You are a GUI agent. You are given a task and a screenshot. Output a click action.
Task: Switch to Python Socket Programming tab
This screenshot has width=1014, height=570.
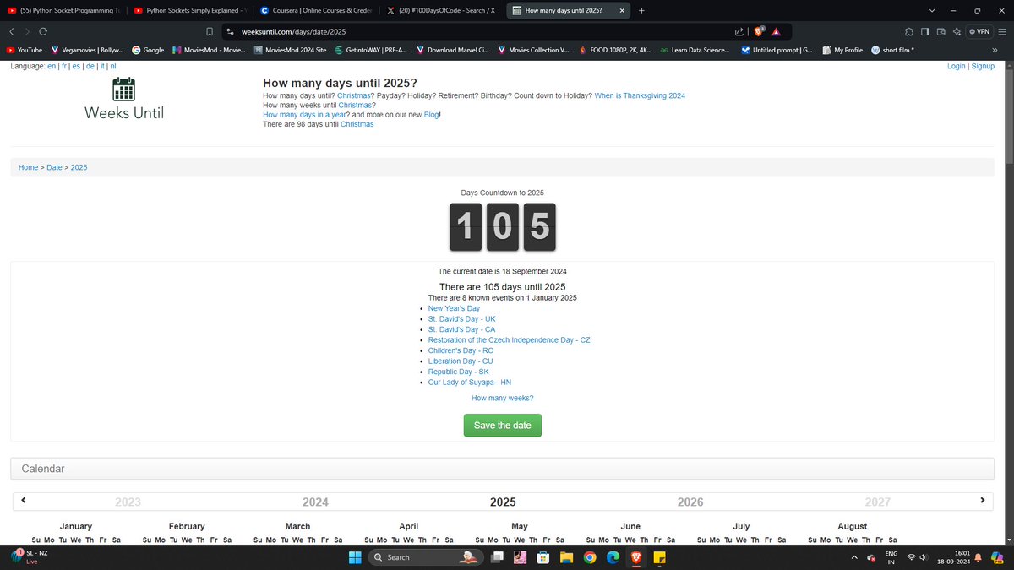[64, 10]
